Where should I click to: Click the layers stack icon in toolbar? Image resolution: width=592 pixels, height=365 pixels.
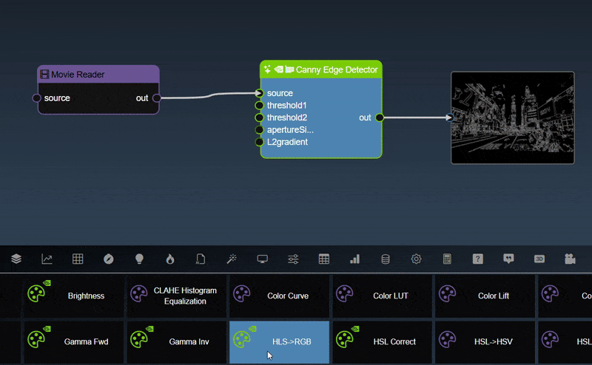point(16,259)
